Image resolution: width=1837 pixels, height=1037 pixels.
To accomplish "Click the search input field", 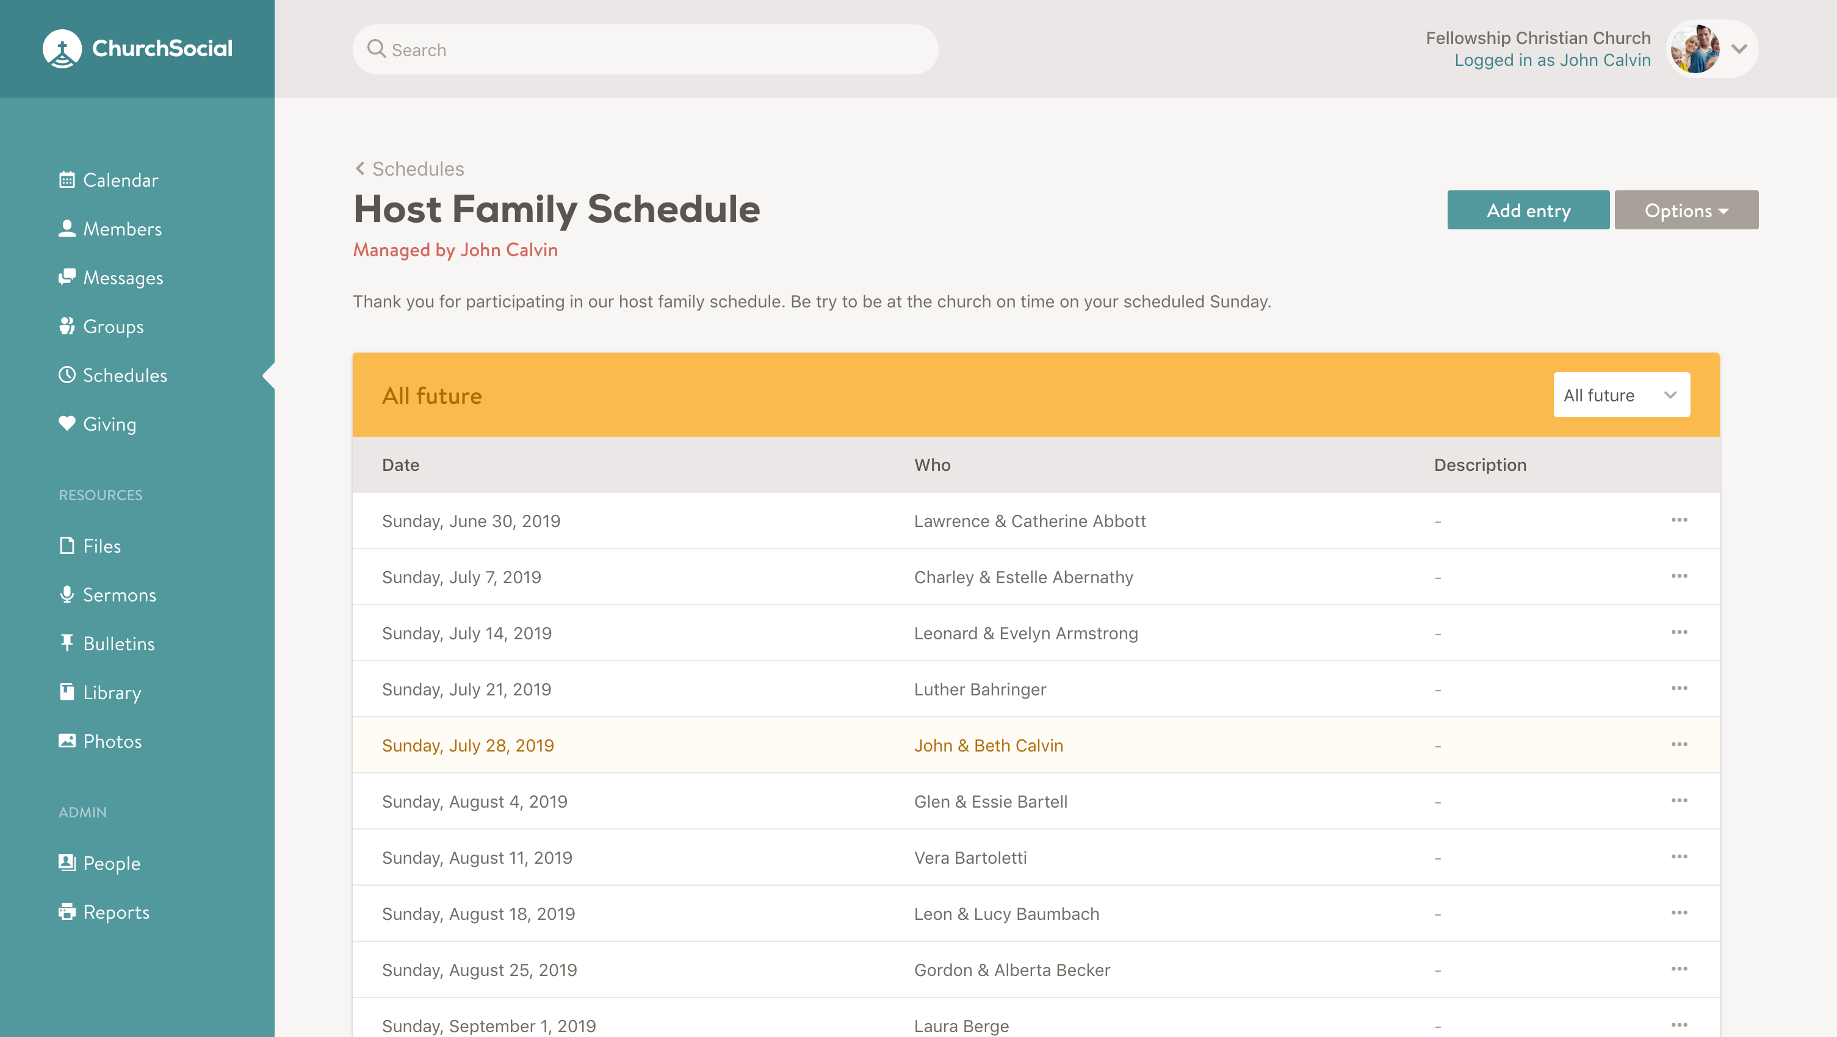I will tap(644, 49).
